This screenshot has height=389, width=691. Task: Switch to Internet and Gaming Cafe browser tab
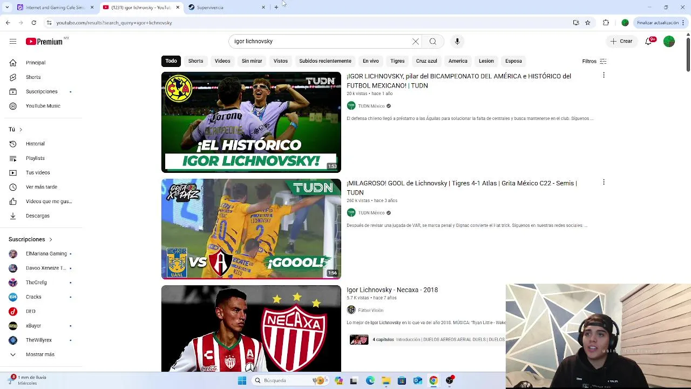coord(55,7)
